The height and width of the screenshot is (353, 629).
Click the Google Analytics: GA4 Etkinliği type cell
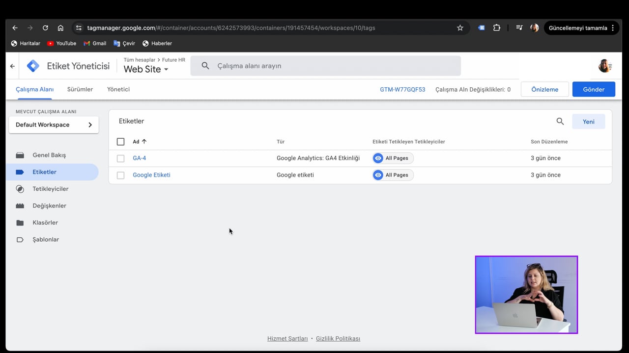pyautogui.click(x=318, y=158)
